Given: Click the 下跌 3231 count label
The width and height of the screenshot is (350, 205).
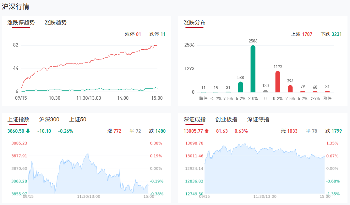Looking at the screenshot, I should (331, 34).
